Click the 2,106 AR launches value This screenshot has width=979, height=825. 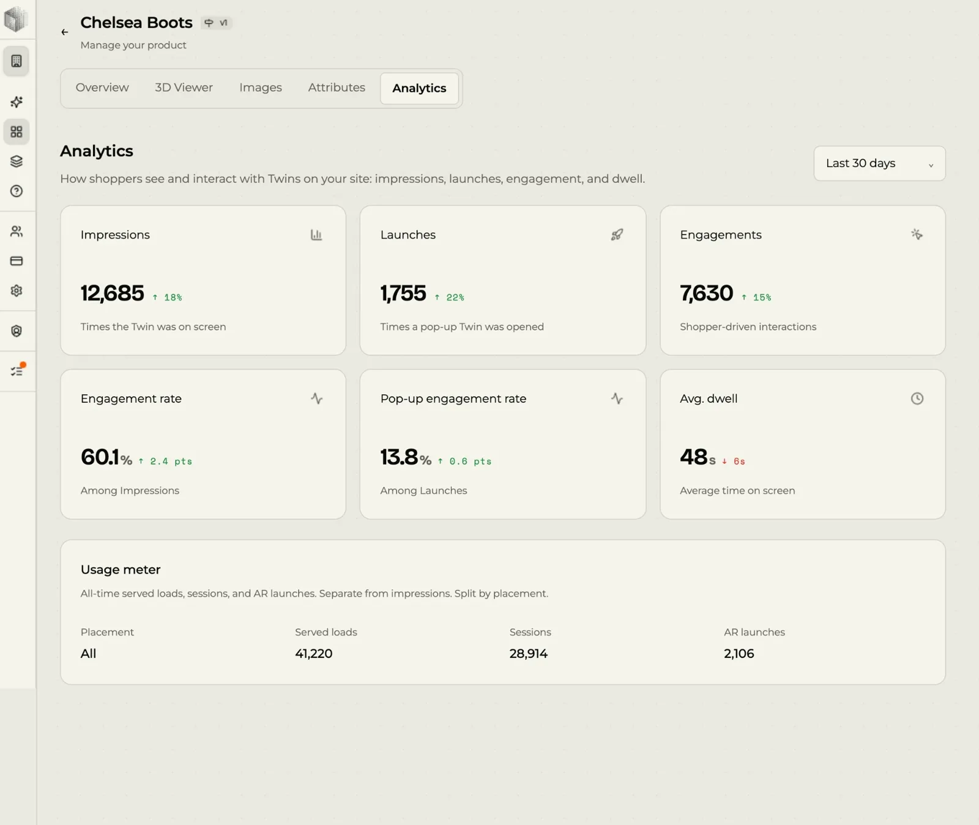pos(739,654)
